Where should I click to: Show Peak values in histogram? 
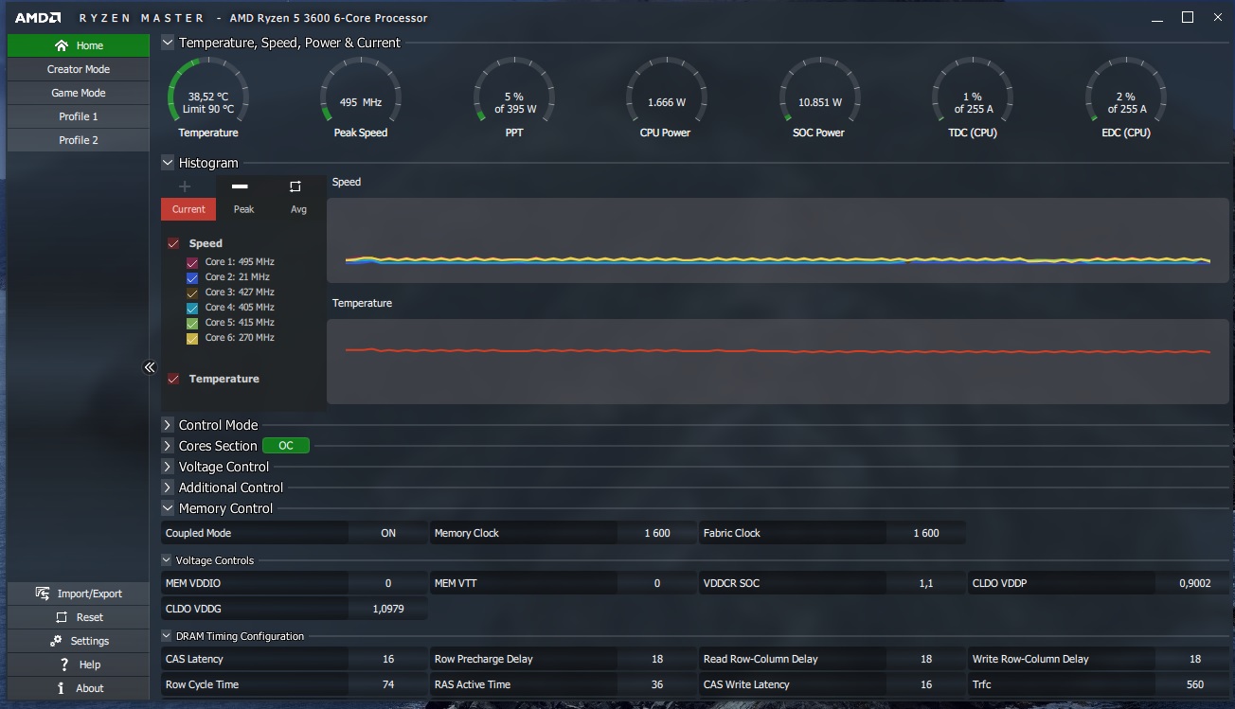[x=243, y=199]
